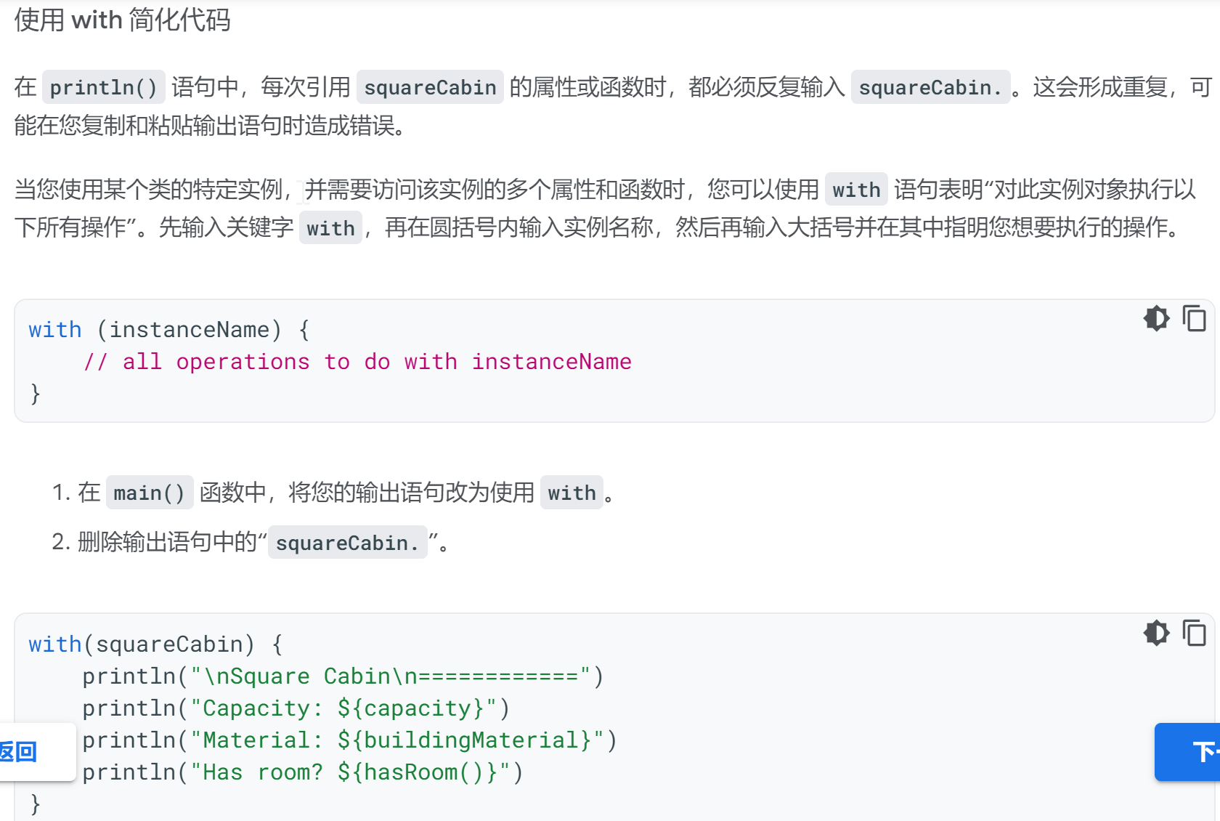
Task: Click the Capacity println line of code
Action: [x=296, y=708]
